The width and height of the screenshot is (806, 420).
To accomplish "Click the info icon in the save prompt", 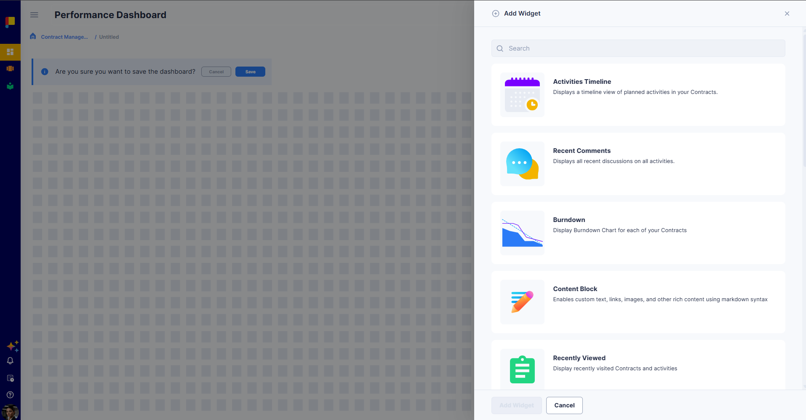I will pyautogui.click(x=45, y=72).
